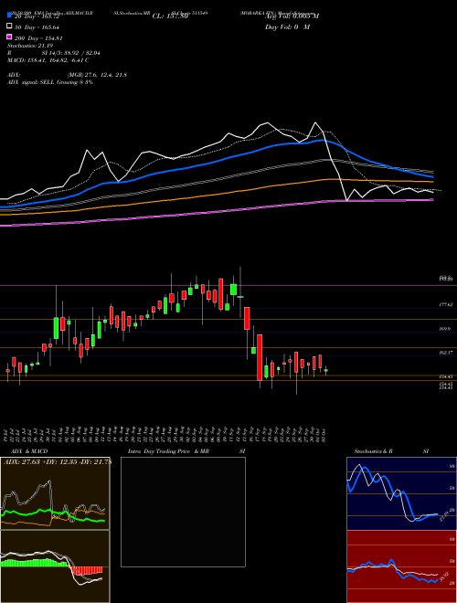Click the 'SI 14/5: 38.92 / 32.04' readout

pyautogui.click(x=69, y=53)
